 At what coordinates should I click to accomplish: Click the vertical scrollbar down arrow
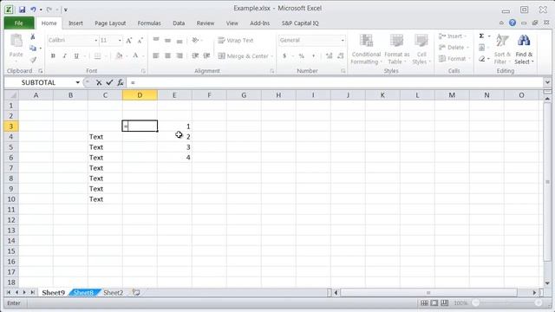tap(547, 283)
